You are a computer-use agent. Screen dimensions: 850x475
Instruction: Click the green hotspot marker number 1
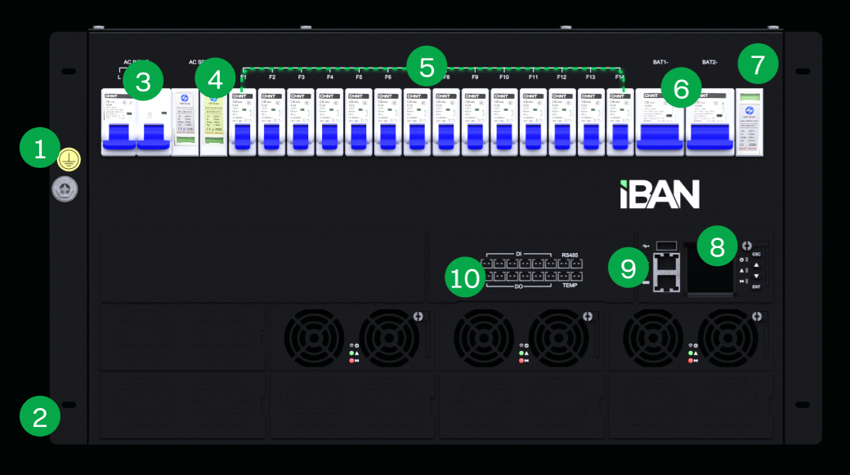point(39,149)
